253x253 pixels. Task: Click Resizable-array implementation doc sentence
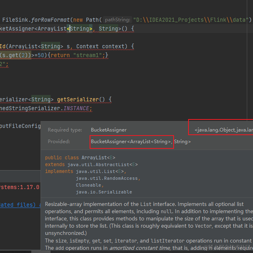(x=111, y=204)
